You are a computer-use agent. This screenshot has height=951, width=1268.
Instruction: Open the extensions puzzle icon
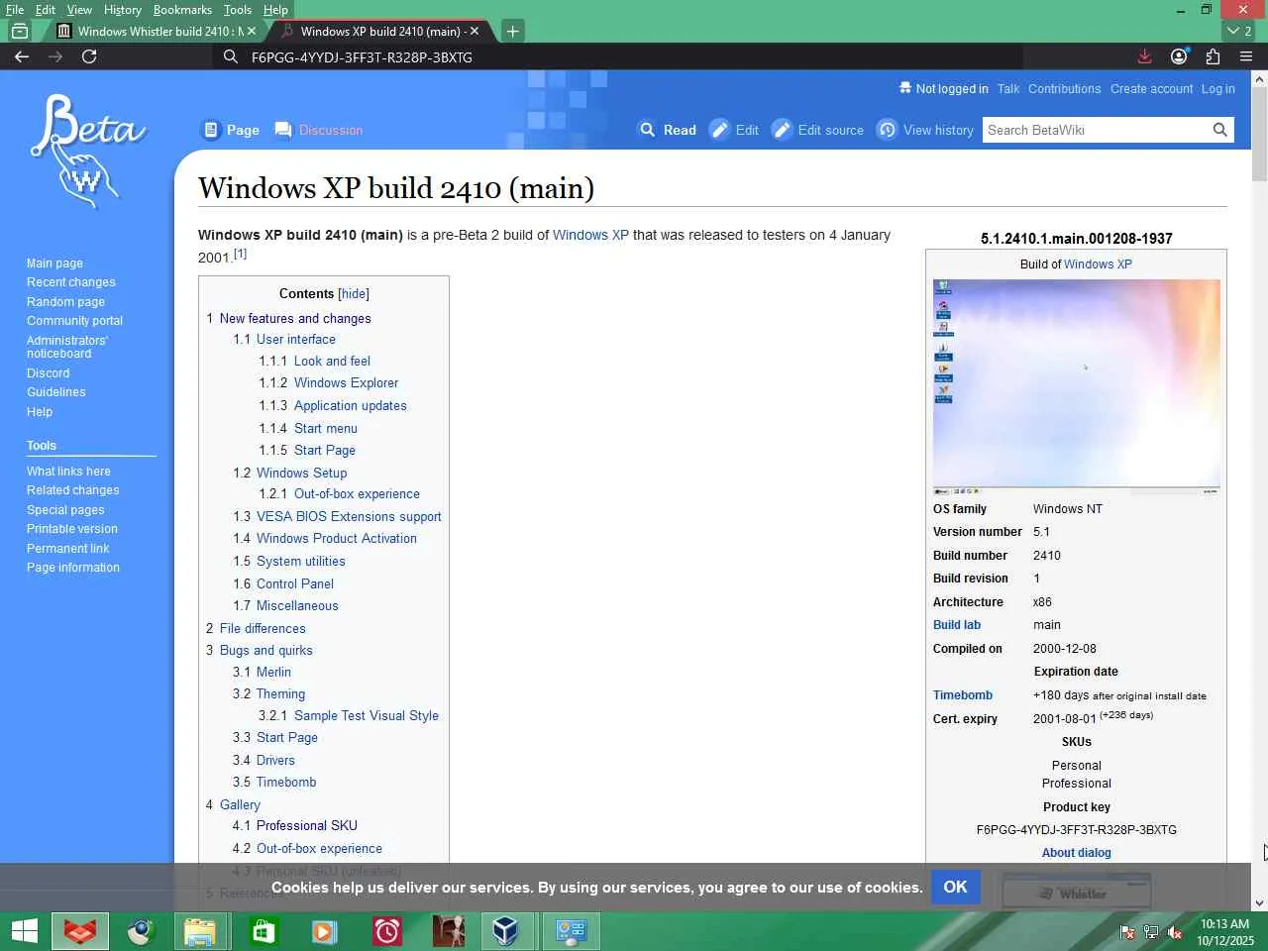(x=1213, y=56)
